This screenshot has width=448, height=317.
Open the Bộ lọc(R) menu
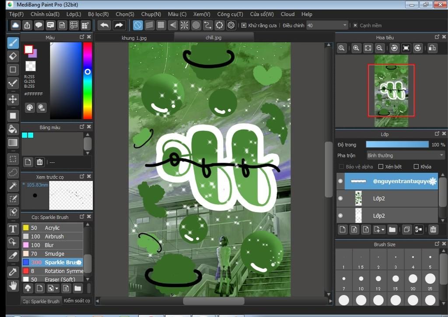(x=98, y=14)
